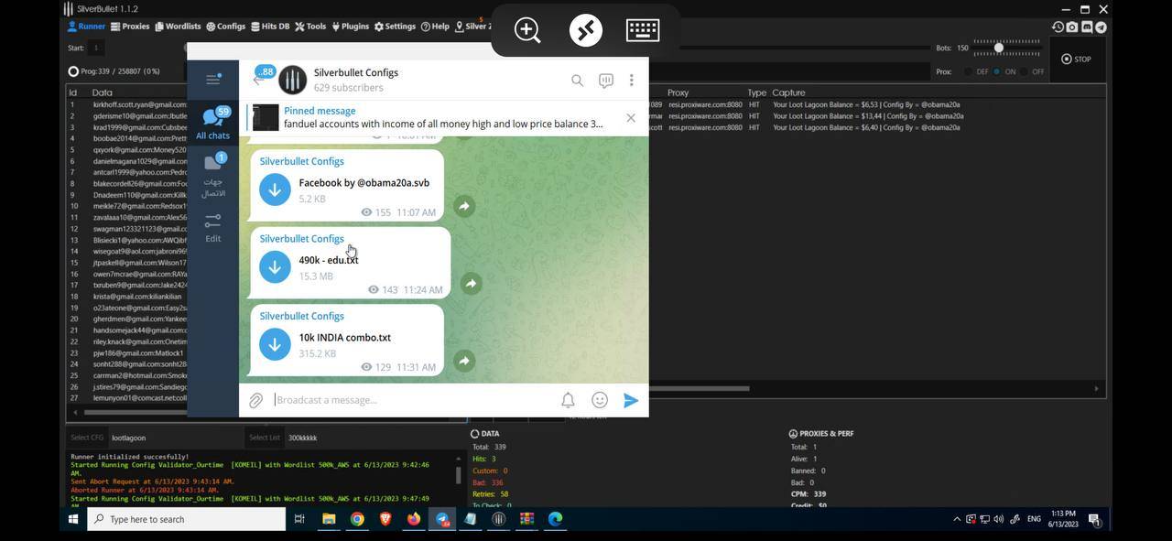Click the horizontal scrollbar under hits table

700,388
